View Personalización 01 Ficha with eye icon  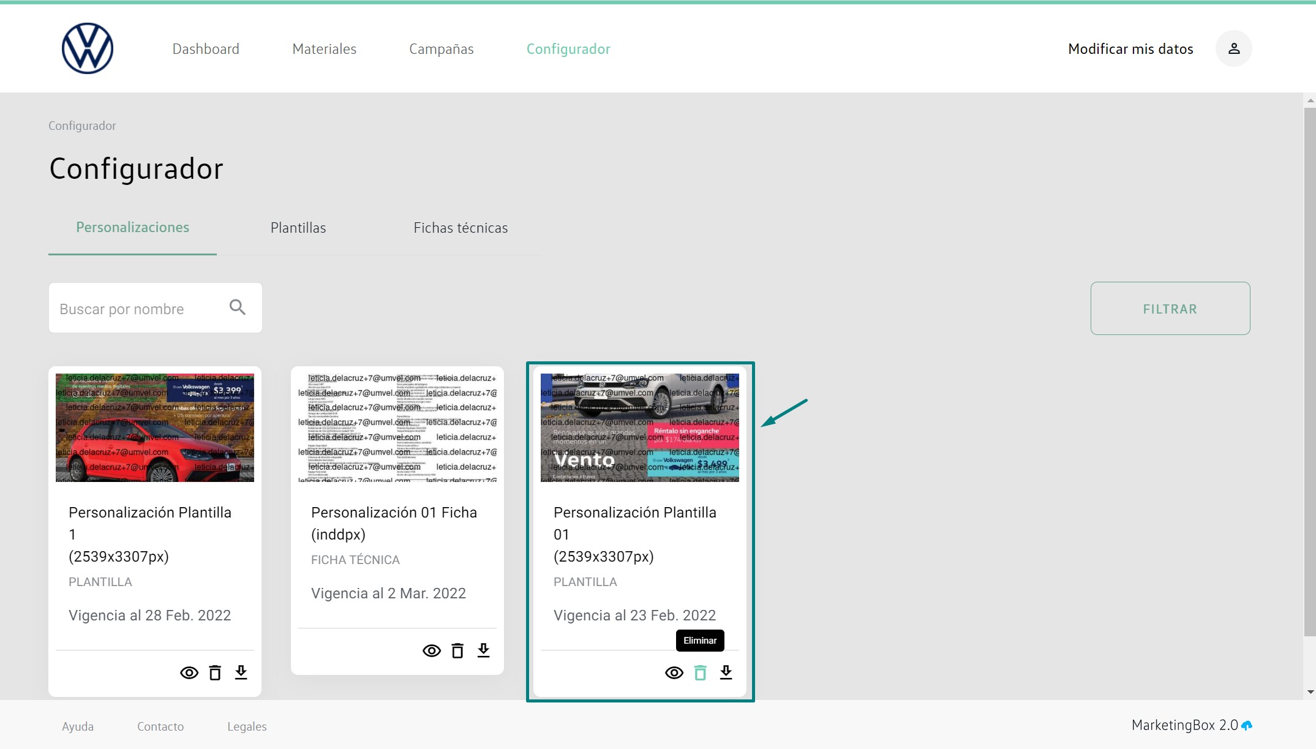[x=432, y=651]
